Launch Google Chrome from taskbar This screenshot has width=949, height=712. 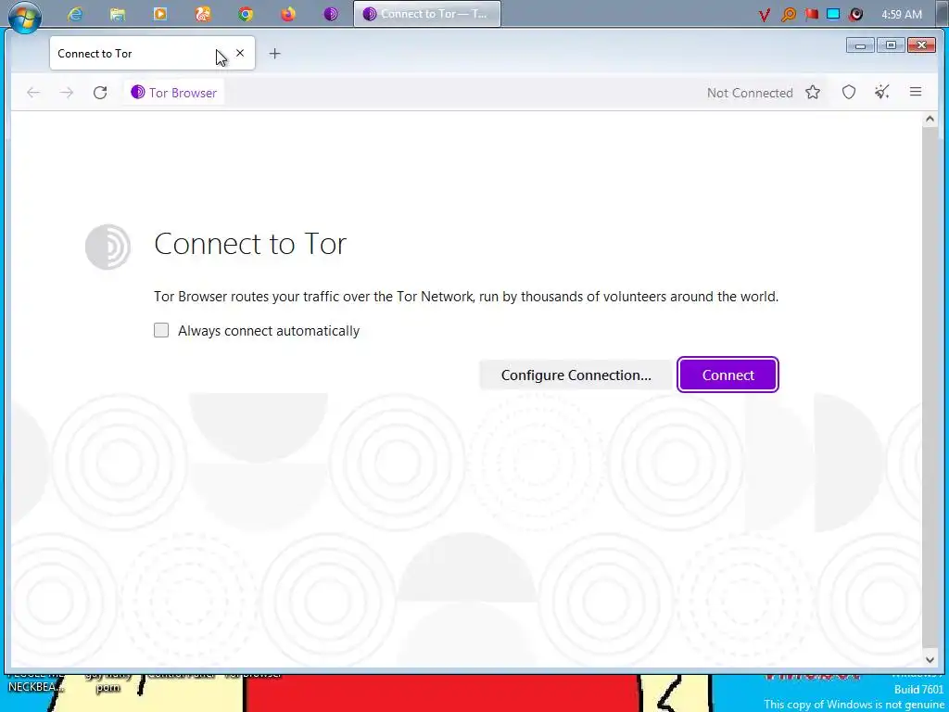pos(245,14)
